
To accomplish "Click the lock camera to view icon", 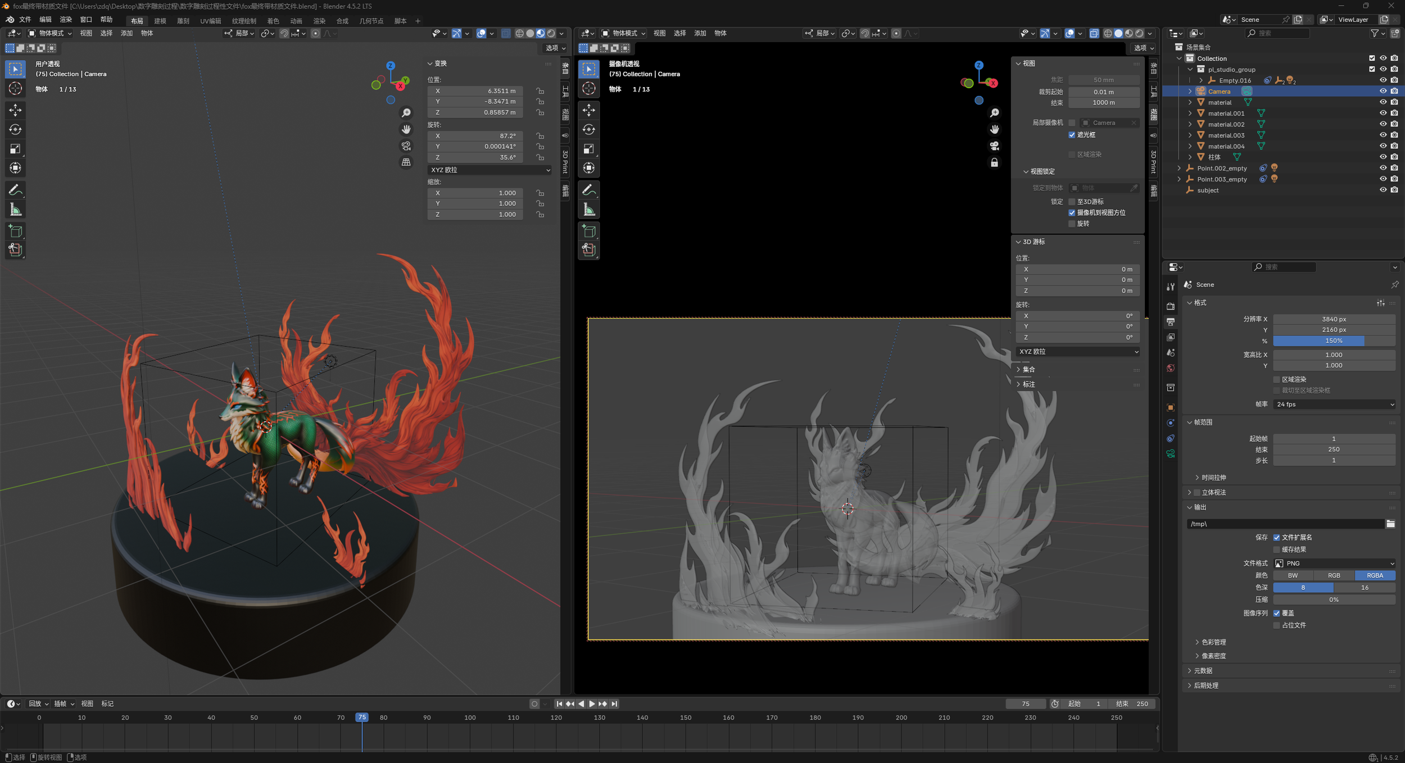I will pos(994,162).
